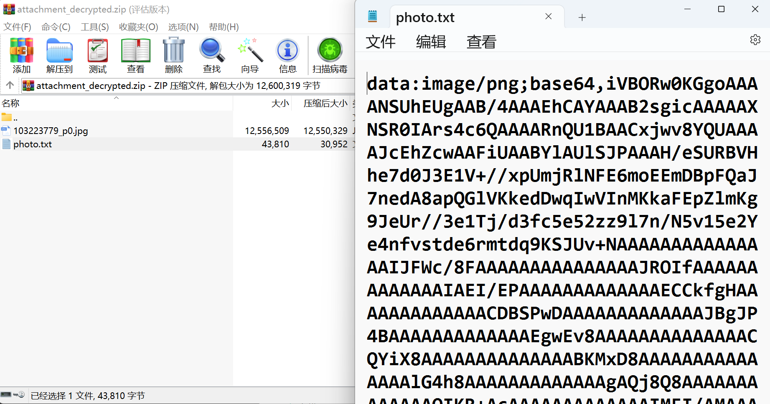Open the 文件(F) menu in WinRAR
The height and width of the screenshot is (404, 770).
pyautogui.click(x=17, y=27)
